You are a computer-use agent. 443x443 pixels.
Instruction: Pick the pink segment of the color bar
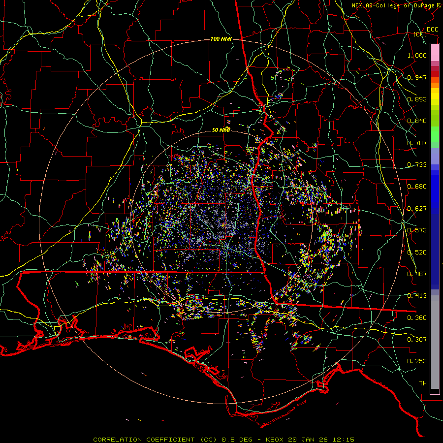click(435, 53)
